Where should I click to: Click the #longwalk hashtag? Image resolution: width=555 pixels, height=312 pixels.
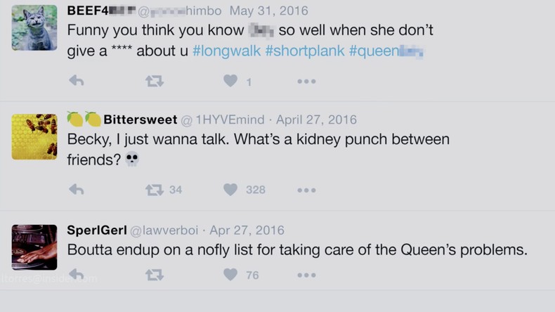(226, 51)
